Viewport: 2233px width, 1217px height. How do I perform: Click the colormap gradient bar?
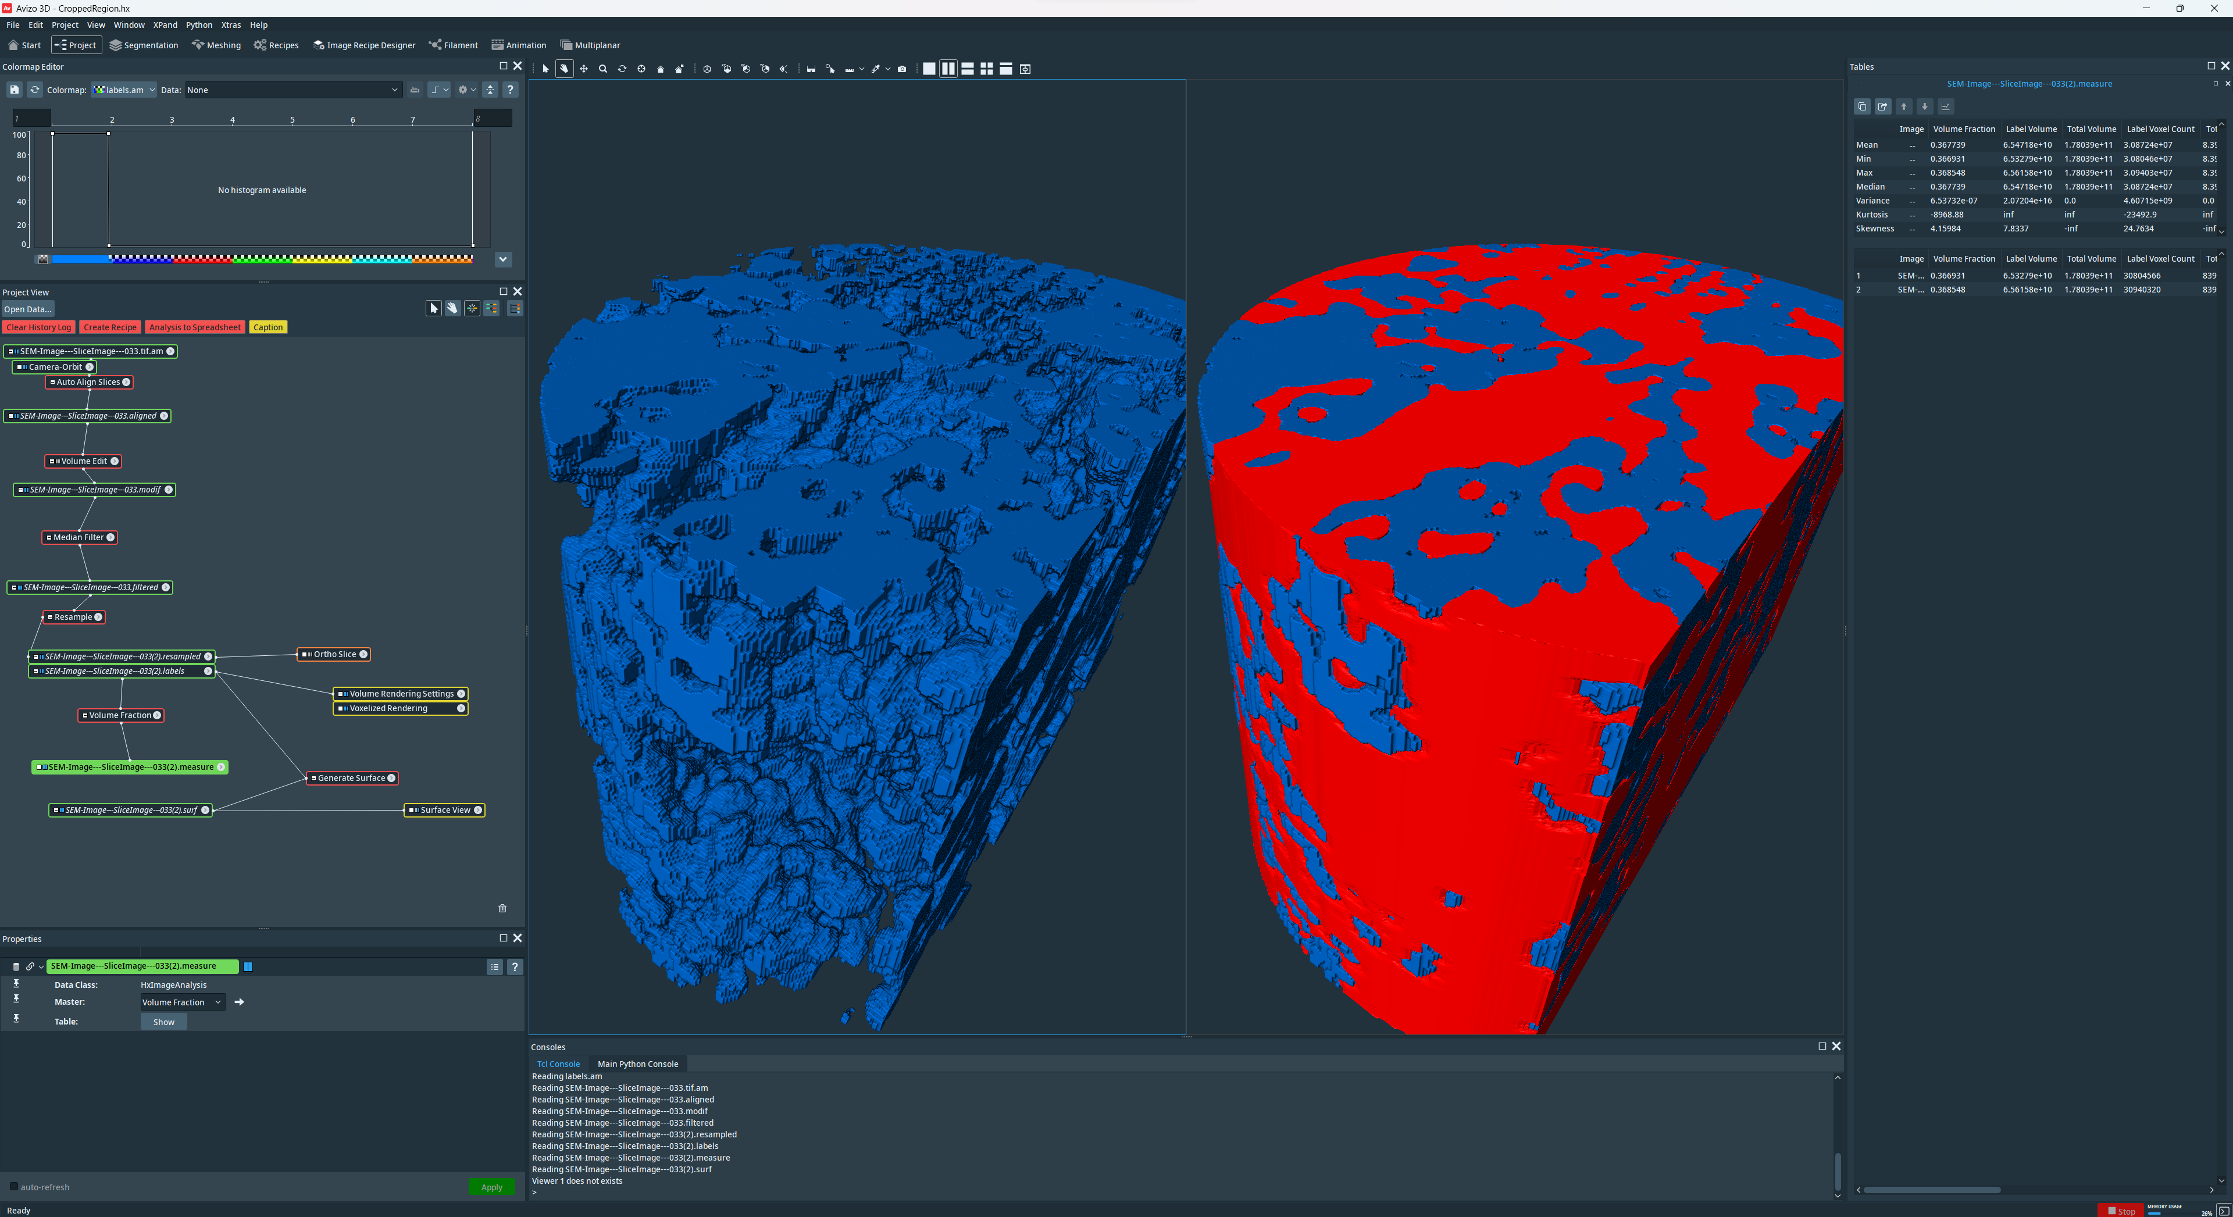pyautogui.click(x=262, y=259)
